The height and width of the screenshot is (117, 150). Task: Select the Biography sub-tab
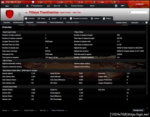pos(30,22)
